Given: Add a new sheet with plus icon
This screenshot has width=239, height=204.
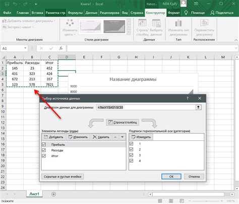Looking at the screenshot, I should tap(53, 194).
